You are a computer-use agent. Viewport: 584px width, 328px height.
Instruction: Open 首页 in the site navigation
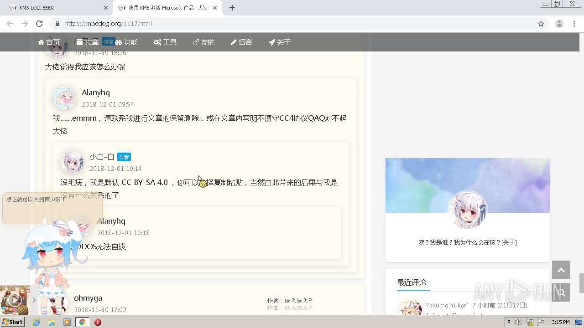pos(49,42)
